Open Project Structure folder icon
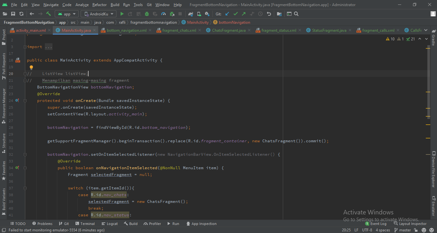Image resolution: width=437 pixels, height=233 pixels. [x=279, y=14]
